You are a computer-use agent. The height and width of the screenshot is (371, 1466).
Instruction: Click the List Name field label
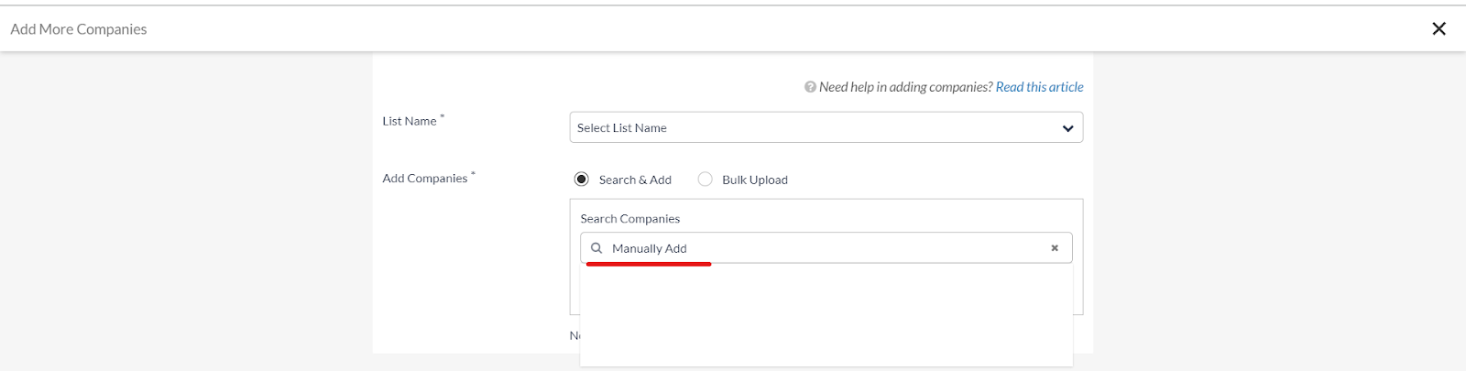click(410, 121)
